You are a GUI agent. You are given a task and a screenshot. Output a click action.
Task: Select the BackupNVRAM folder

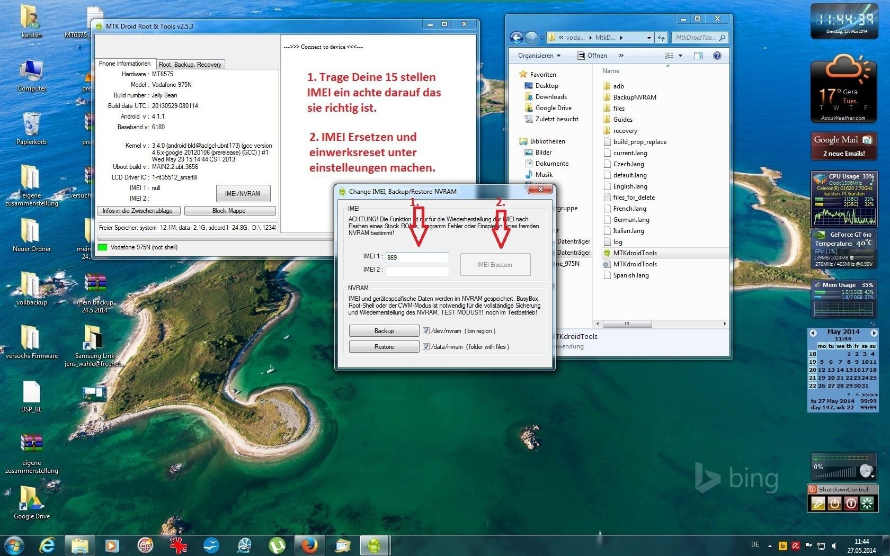(x=634, y=97)
